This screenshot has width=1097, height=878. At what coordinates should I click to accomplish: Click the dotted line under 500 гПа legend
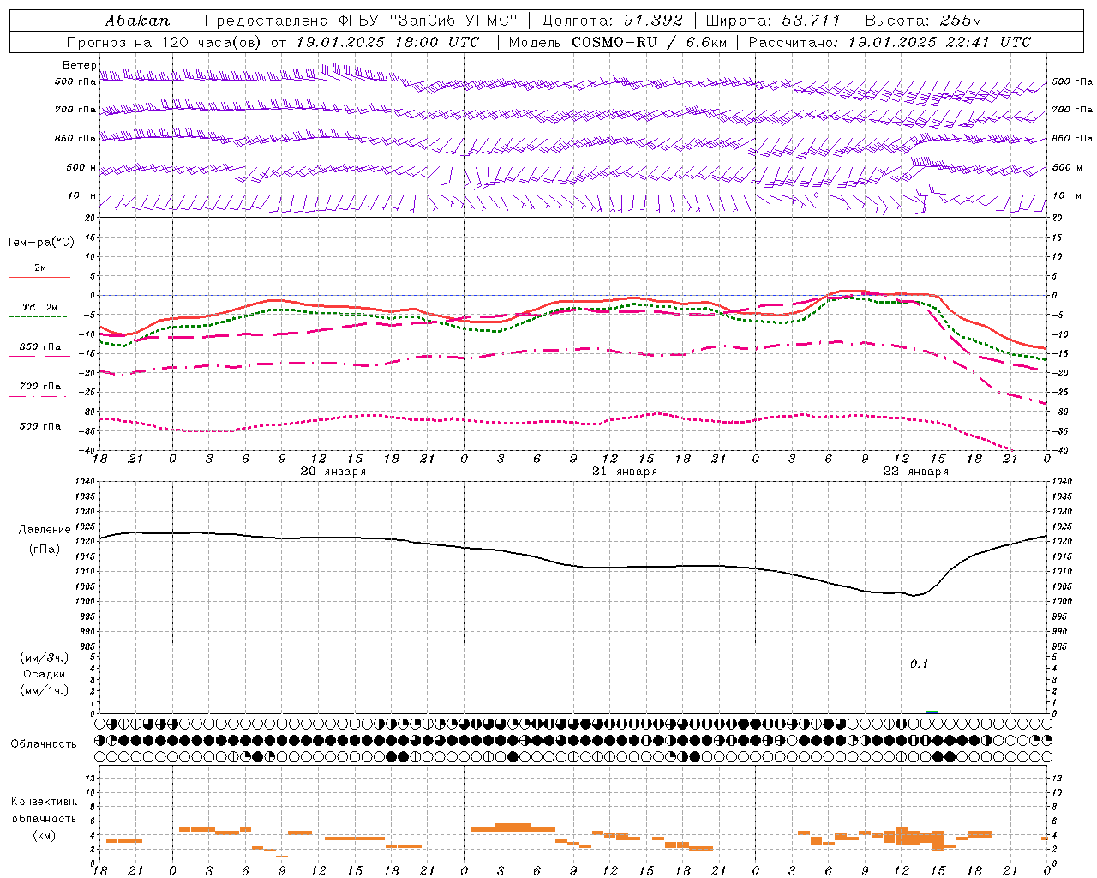pyautogui.click(x=38, y=436)
